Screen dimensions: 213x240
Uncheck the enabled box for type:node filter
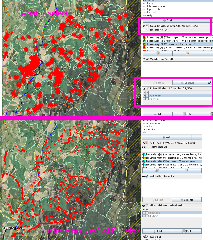[x=144, y=96]
